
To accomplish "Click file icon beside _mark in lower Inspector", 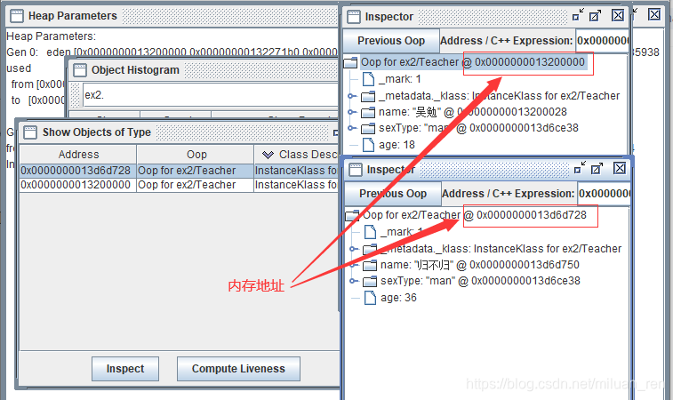I will pyautogui.click(x=370, y=232).
